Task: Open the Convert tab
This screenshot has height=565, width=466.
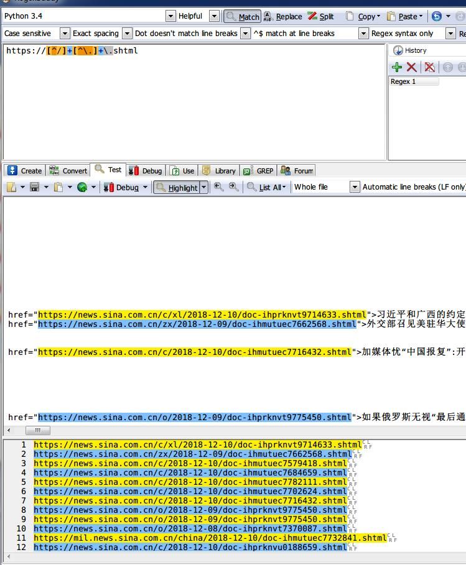Action: pyautogui.click(x=68, y=170)
